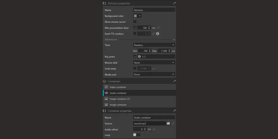Click the Min time value 700 field
278x139 pixels.
(143, 51)
